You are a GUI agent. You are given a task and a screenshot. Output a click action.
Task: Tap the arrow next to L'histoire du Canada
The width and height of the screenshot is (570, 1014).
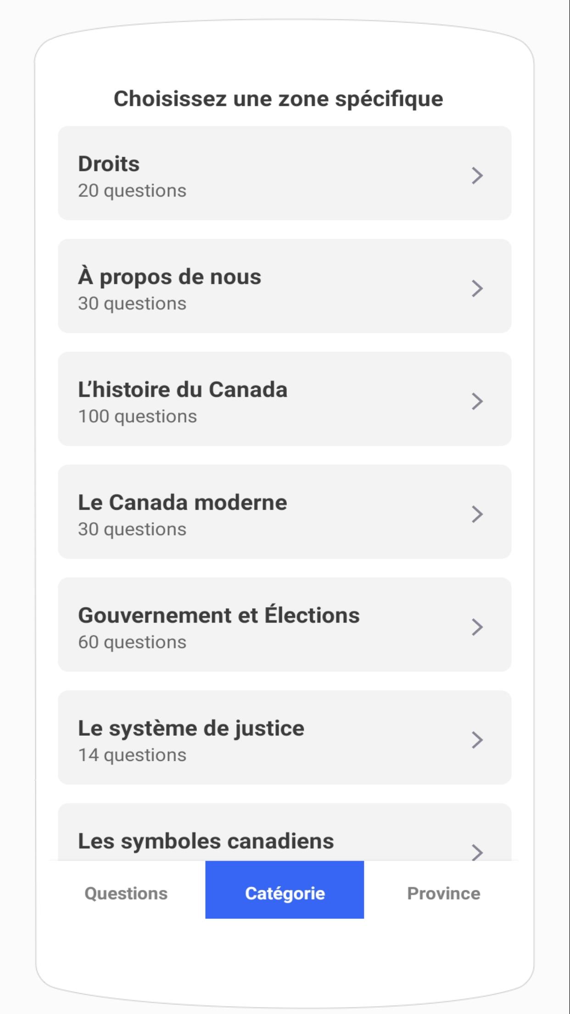pos(477,401)
